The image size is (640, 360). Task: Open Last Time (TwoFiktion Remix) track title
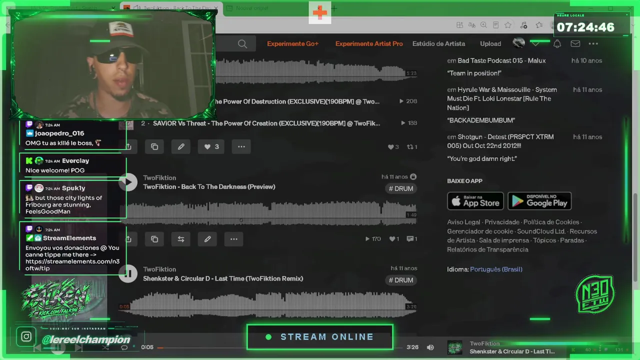click(223, 278)
